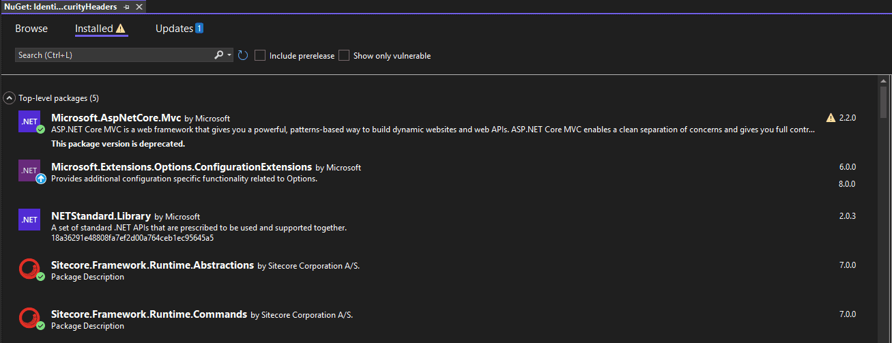The image size is (892, 343).
Task: Switch to the Browse tab
Action: tap(31, 29)
